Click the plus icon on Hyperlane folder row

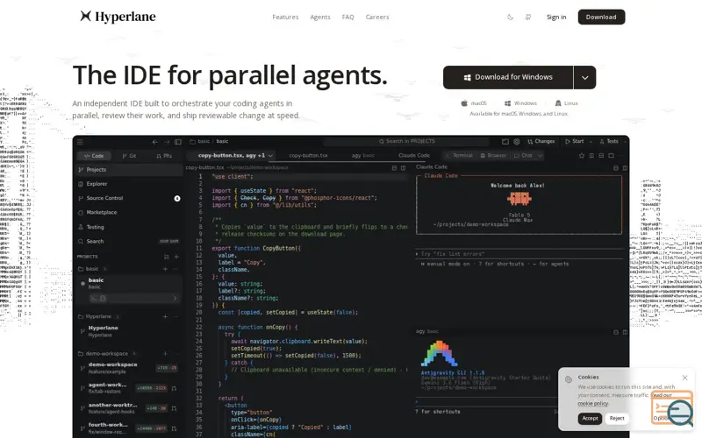click(x=165, y=316)
